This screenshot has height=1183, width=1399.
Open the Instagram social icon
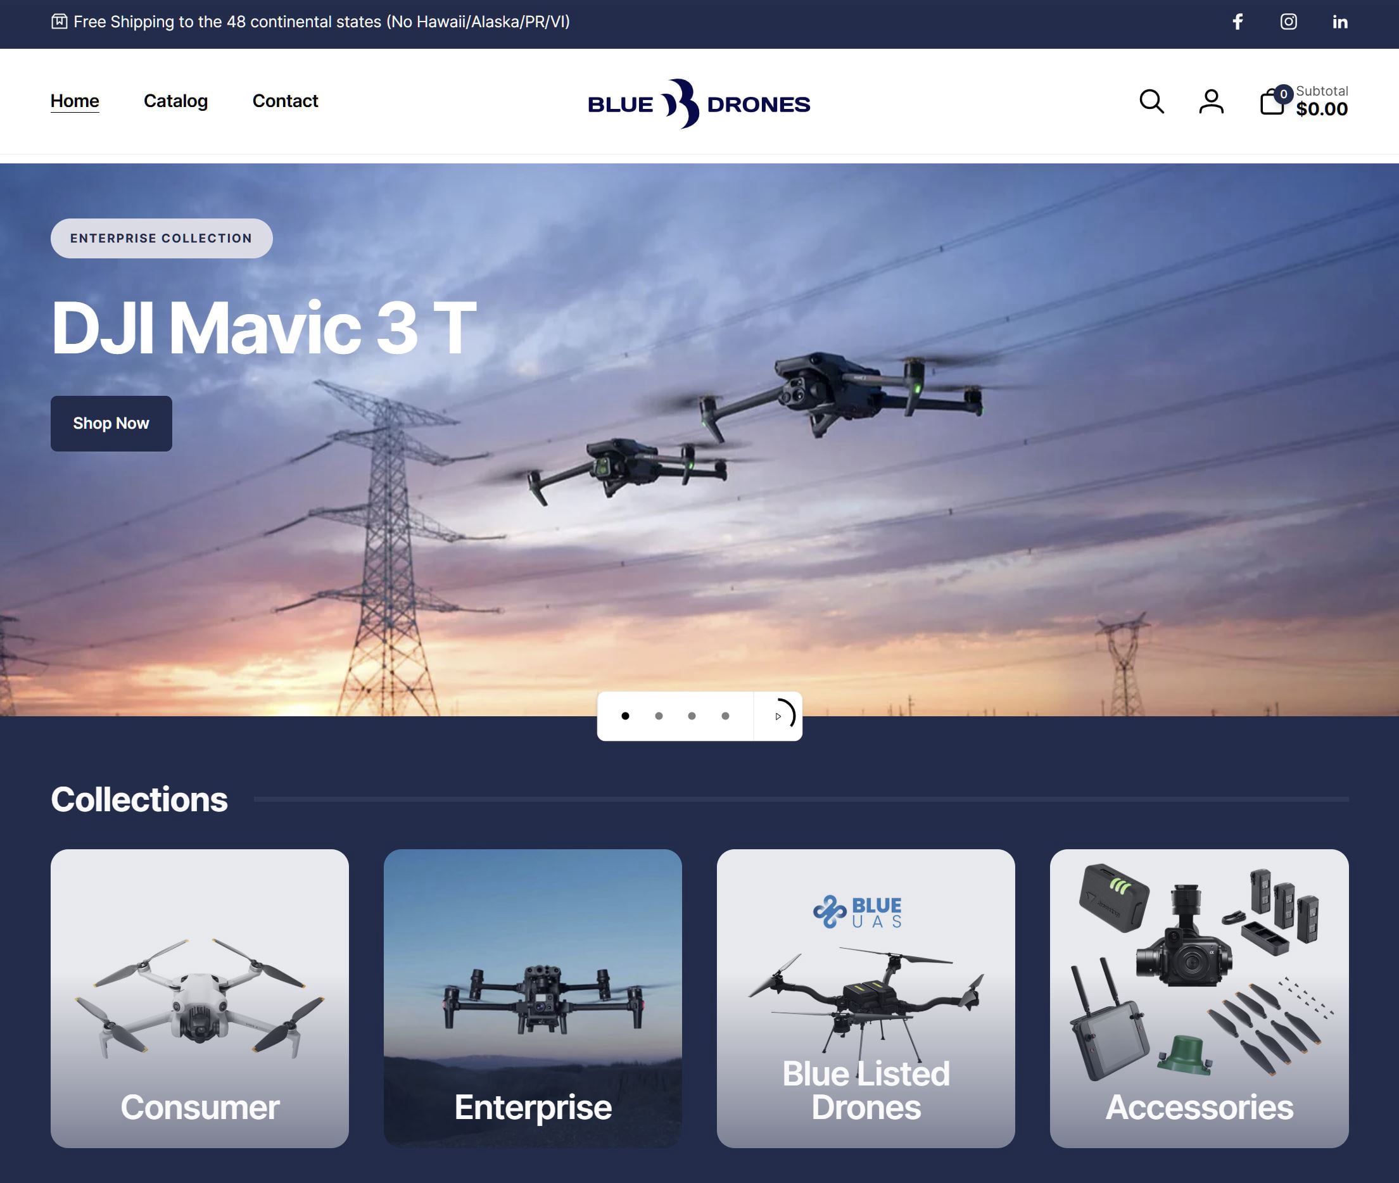point(1288,22)
